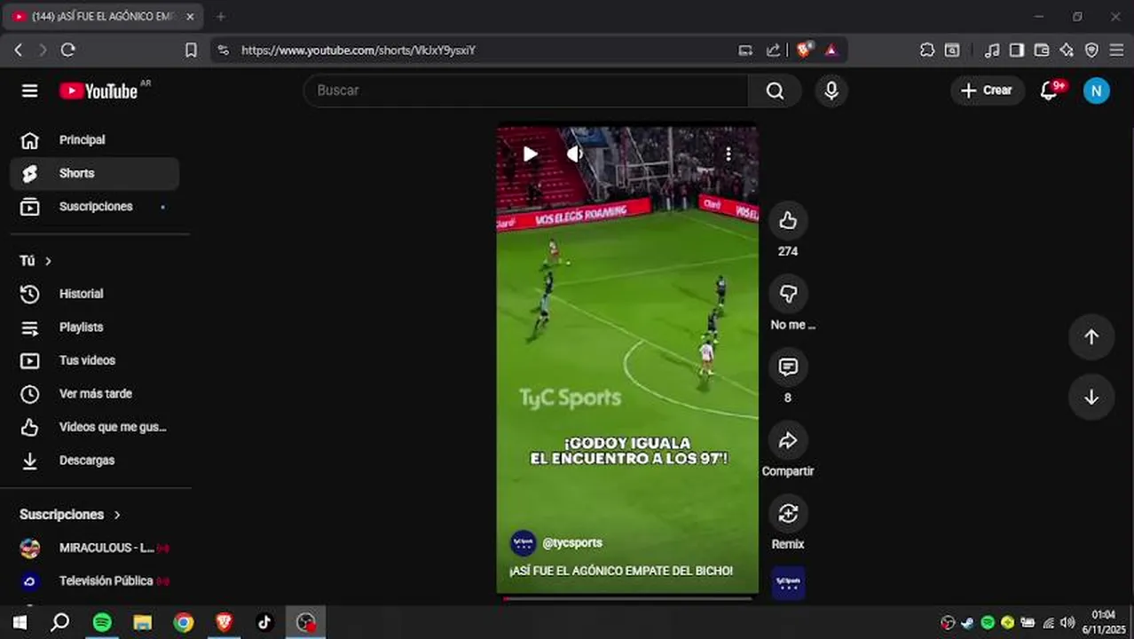Open the notifications bell

pos(1050,91)
